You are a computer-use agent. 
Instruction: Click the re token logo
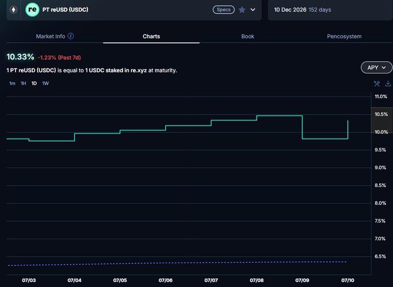(x=32, y=10)
